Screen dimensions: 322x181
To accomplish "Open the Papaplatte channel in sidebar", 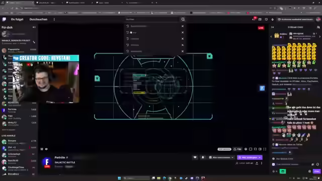I will (x=19, y=50).
